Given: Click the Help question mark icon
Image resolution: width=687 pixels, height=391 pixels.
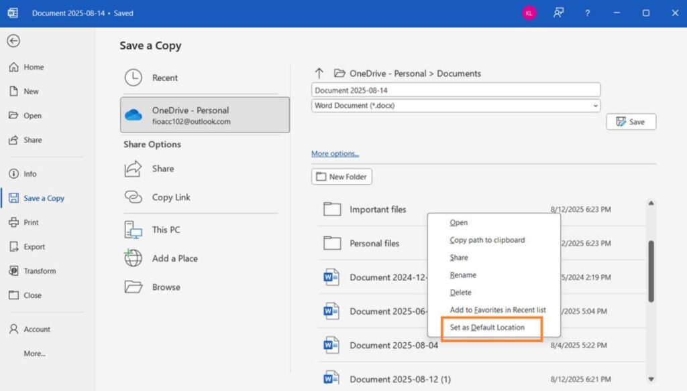Looking at the screenshot, I should click(x=587, y=13).
